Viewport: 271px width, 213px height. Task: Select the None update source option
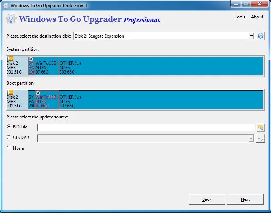click(8, 148)
